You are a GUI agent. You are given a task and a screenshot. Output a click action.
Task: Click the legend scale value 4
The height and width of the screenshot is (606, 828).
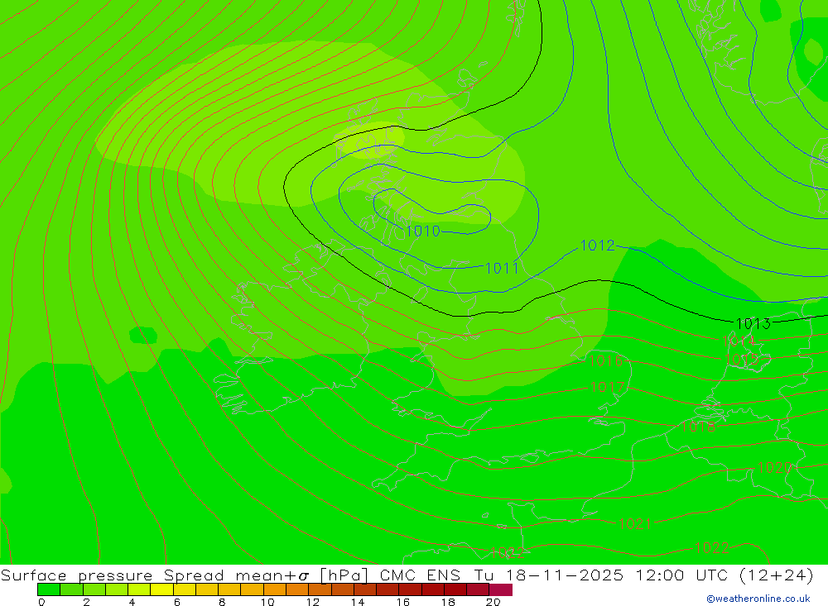[x=132, y=602]
